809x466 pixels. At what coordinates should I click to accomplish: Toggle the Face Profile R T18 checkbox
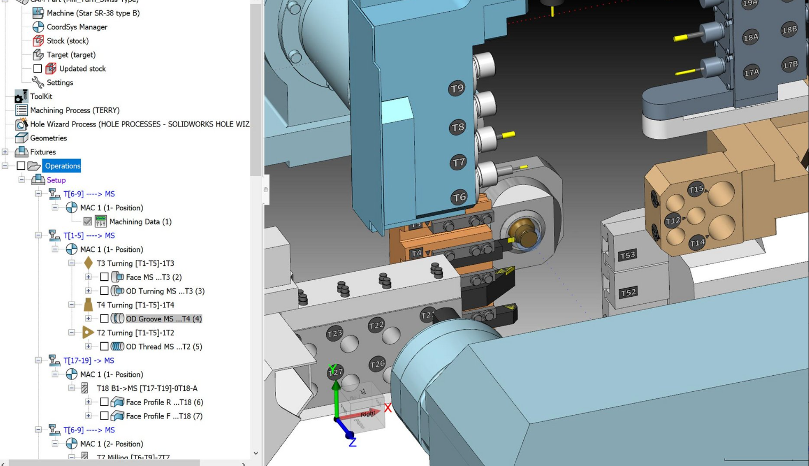tap(104, 402)
